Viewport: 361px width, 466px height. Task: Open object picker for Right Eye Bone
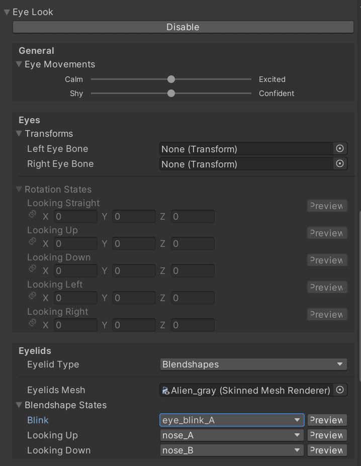pos(340,164)
